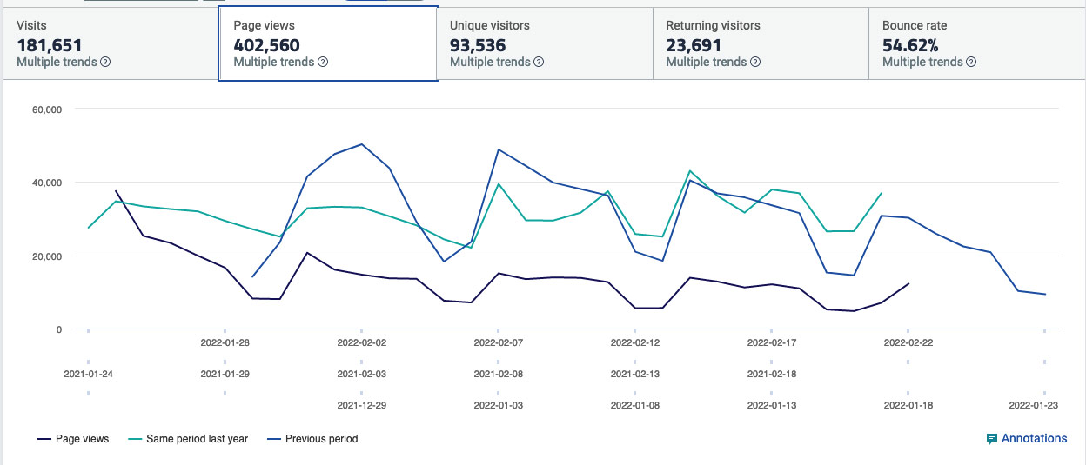Toggle Same period last year legend series
The height and width of the screenshot is (465, 1086).
[188, 439]
